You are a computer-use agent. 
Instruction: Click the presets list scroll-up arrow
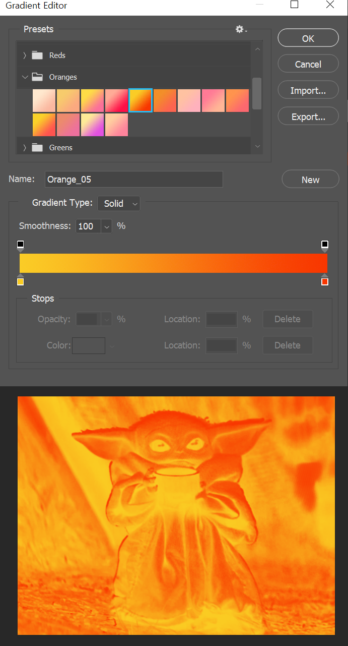pos(257,49)
